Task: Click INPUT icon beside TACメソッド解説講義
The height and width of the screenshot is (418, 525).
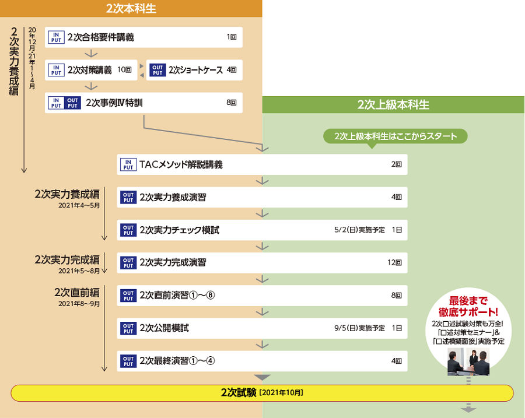Action: coord(128,164)
